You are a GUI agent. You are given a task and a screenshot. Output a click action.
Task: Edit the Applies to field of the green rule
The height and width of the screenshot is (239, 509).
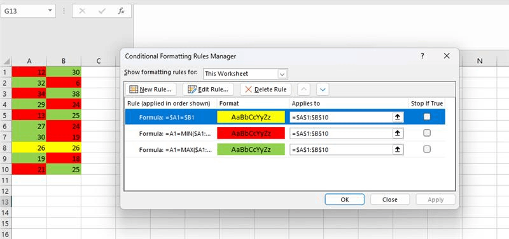[x=341, y=149]
